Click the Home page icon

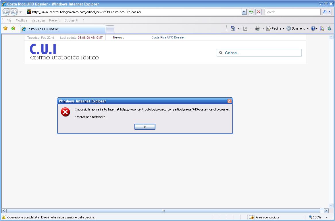point(233,28)
